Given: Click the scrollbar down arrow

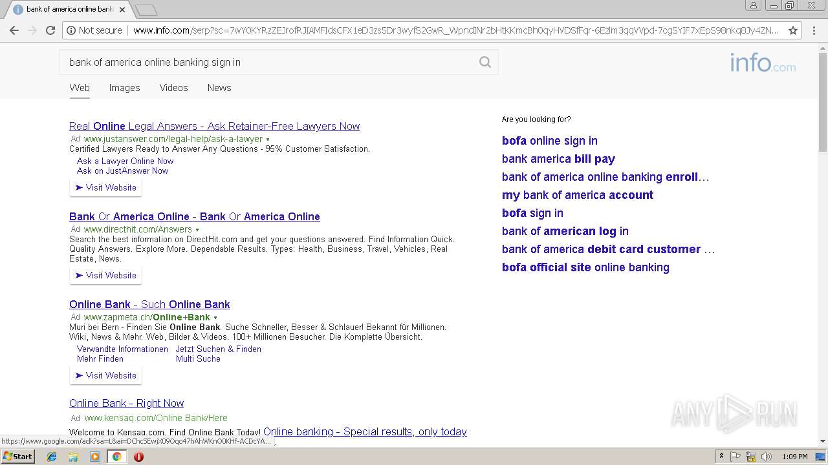Looking at the screenshot, I should tap(823, 441).
